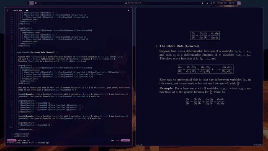Place cursor on current line 101 in editor
Image resolution: width=268 pixels, height=151 pixels.
[x=20, y=127]
